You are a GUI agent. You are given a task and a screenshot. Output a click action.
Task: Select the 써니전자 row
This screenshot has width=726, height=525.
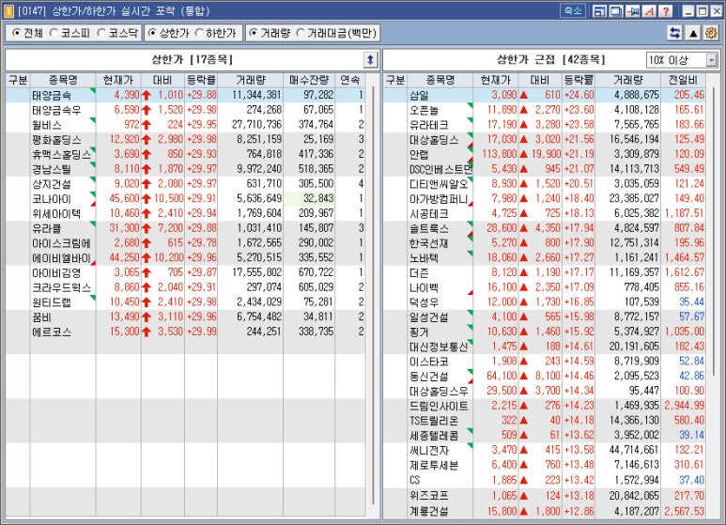click(545, 451)
